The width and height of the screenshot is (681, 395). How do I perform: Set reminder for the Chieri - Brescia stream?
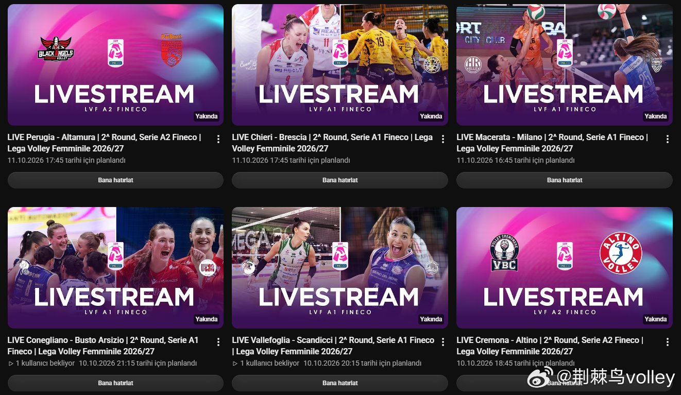pyautogui.click(x=340, y=180)
